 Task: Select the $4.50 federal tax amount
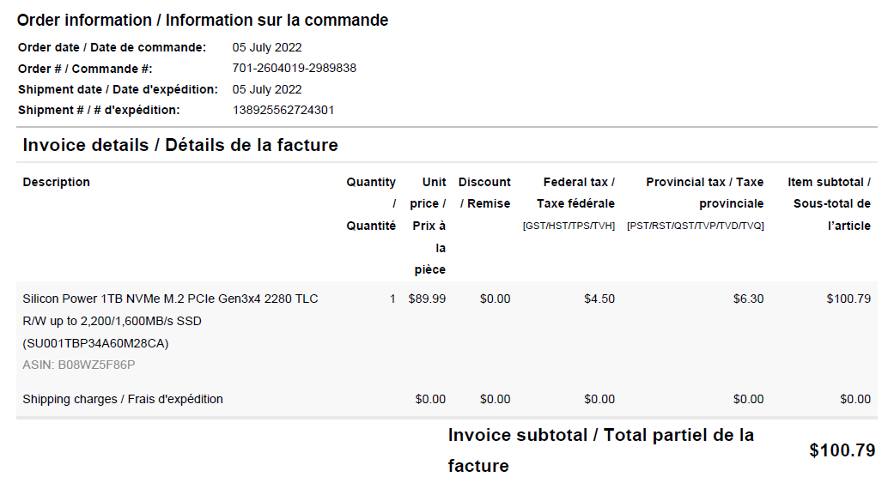tap(599, 299)
